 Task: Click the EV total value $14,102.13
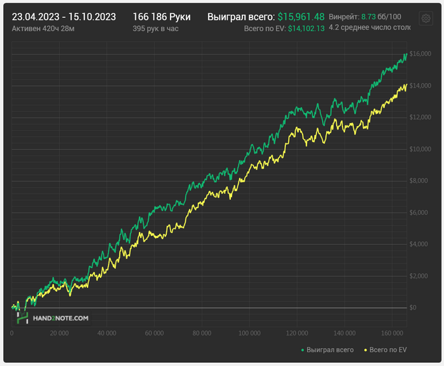pyautogui.click(x=306, y=29)
